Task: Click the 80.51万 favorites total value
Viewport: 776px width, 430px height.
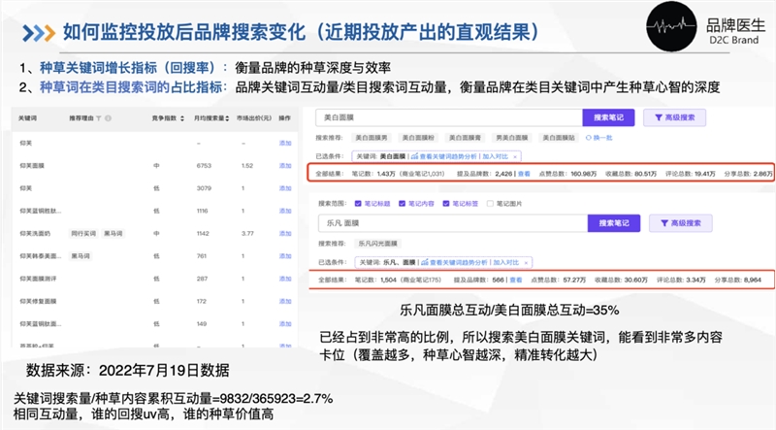Action: click(645, 174)
